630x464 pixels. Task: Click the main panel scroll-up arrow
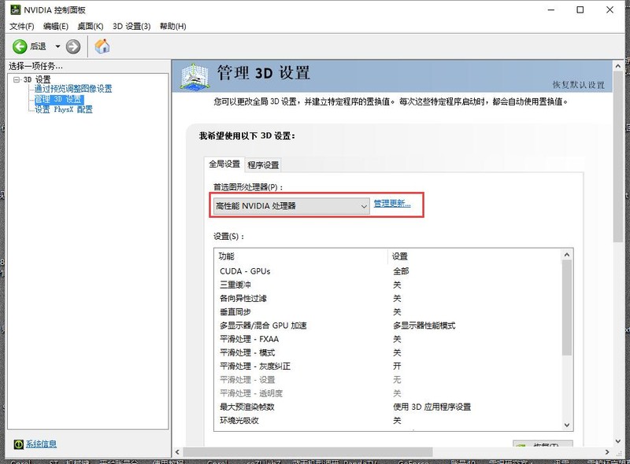[x=618, y=65]
